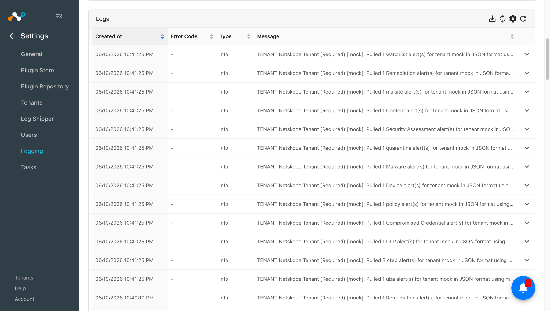Select the watchlist alert message text
Viewport: 550px width, 311px height.
(x=385, y=54)
